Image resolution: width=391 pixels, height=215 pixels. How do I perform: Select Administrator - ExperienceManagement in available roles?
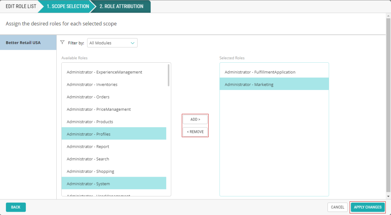[104, 72]
